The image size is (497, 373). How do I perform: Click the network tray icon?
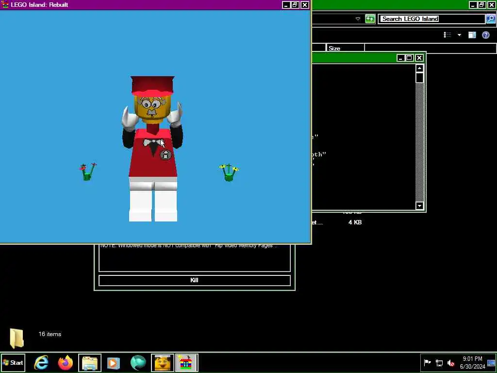click(439, 362)
